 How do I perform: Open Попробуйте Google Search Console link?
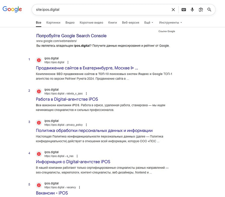(x=71, y=36)
